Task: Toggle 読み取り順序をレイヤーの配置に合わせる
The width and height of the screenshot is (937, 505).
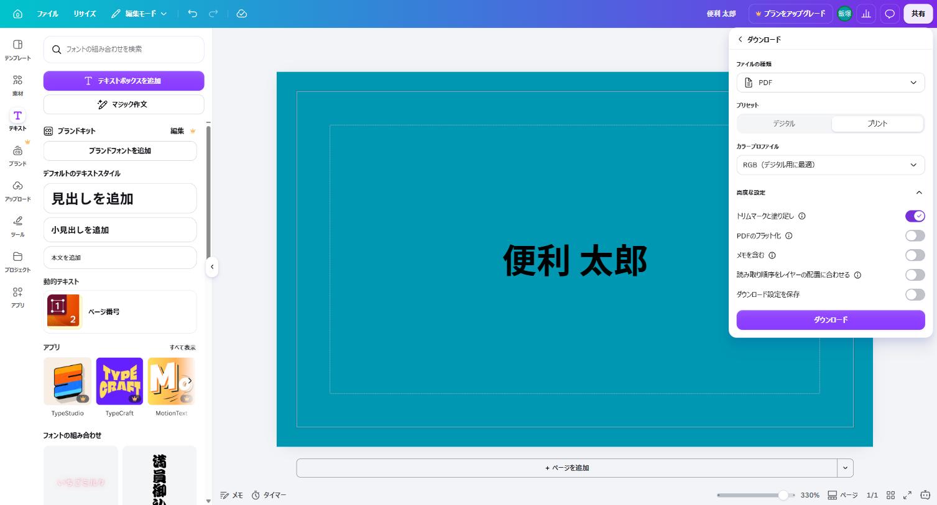Action: click(915, 275)
